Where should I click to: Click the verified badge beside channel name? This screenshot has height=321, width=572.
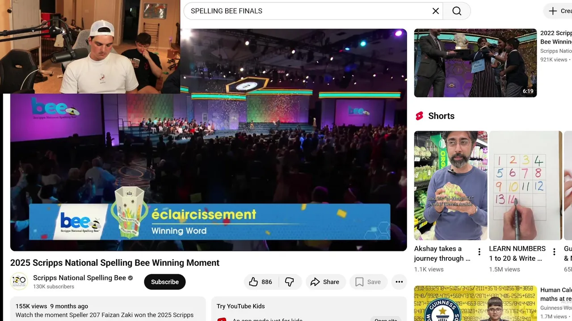(130, 278)
